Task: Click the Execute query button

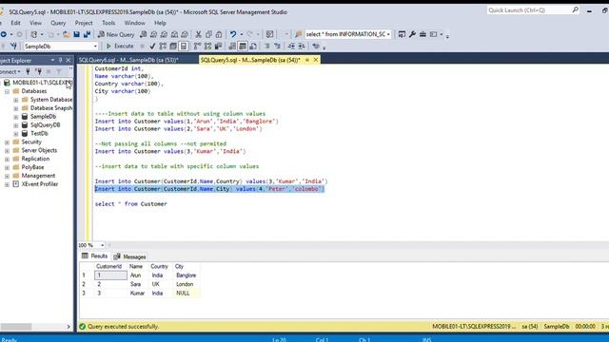Action: click(x=120, y=47)
